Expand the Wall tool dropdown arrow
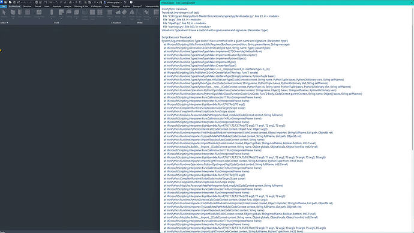This screenshot has width=414, height=233. (13, 19)
